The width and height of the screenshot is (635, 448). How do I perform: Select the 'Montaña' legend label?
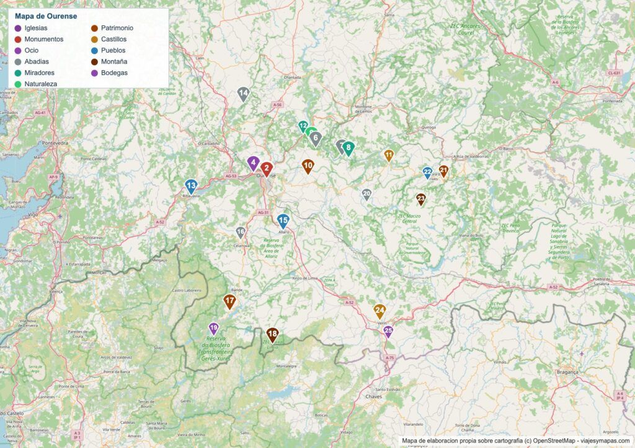[114, 61]
